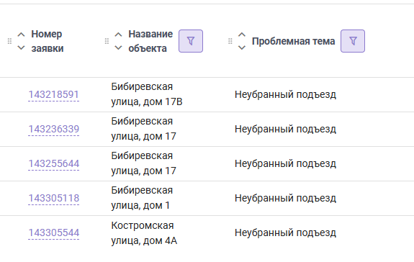414x262 pixels.
Task: Grab drag handle of Номер заявки column
Action: [9, 41]
